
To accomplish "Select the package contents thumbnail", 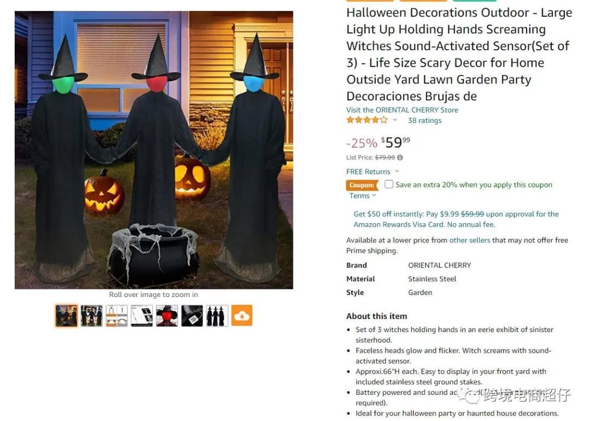I will 141,315.
